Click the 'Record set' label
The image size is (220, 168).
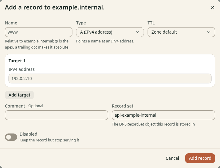point(123,106)
